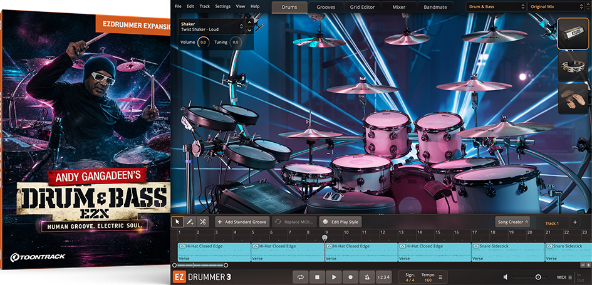Select the tambourine percussion thumbnail
592x285 pixels.
point(573,66)
